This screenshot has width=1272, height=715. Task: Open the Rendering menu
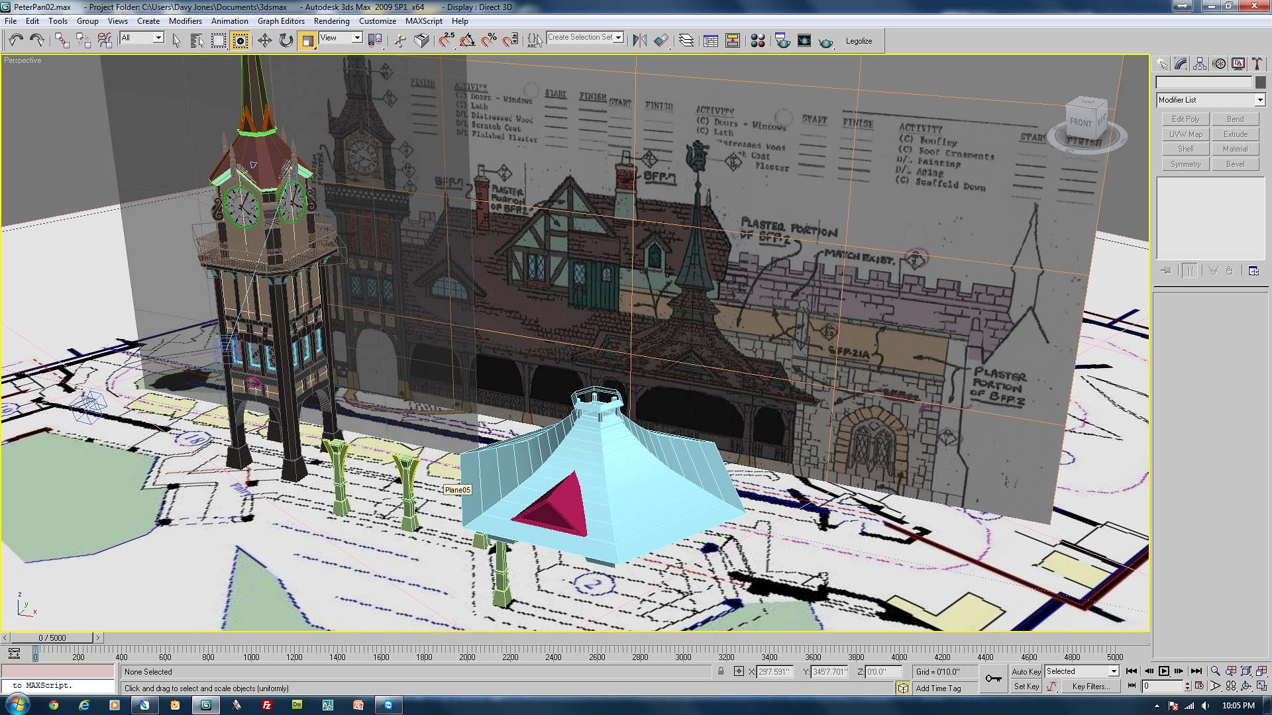click(x=331, y=21)
